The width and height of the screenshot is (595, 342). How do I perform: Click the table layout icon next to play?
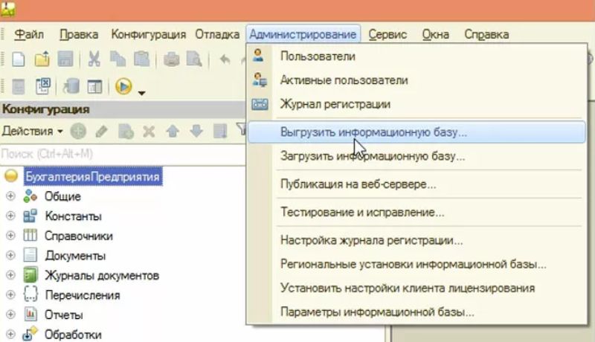coord(94,86)
